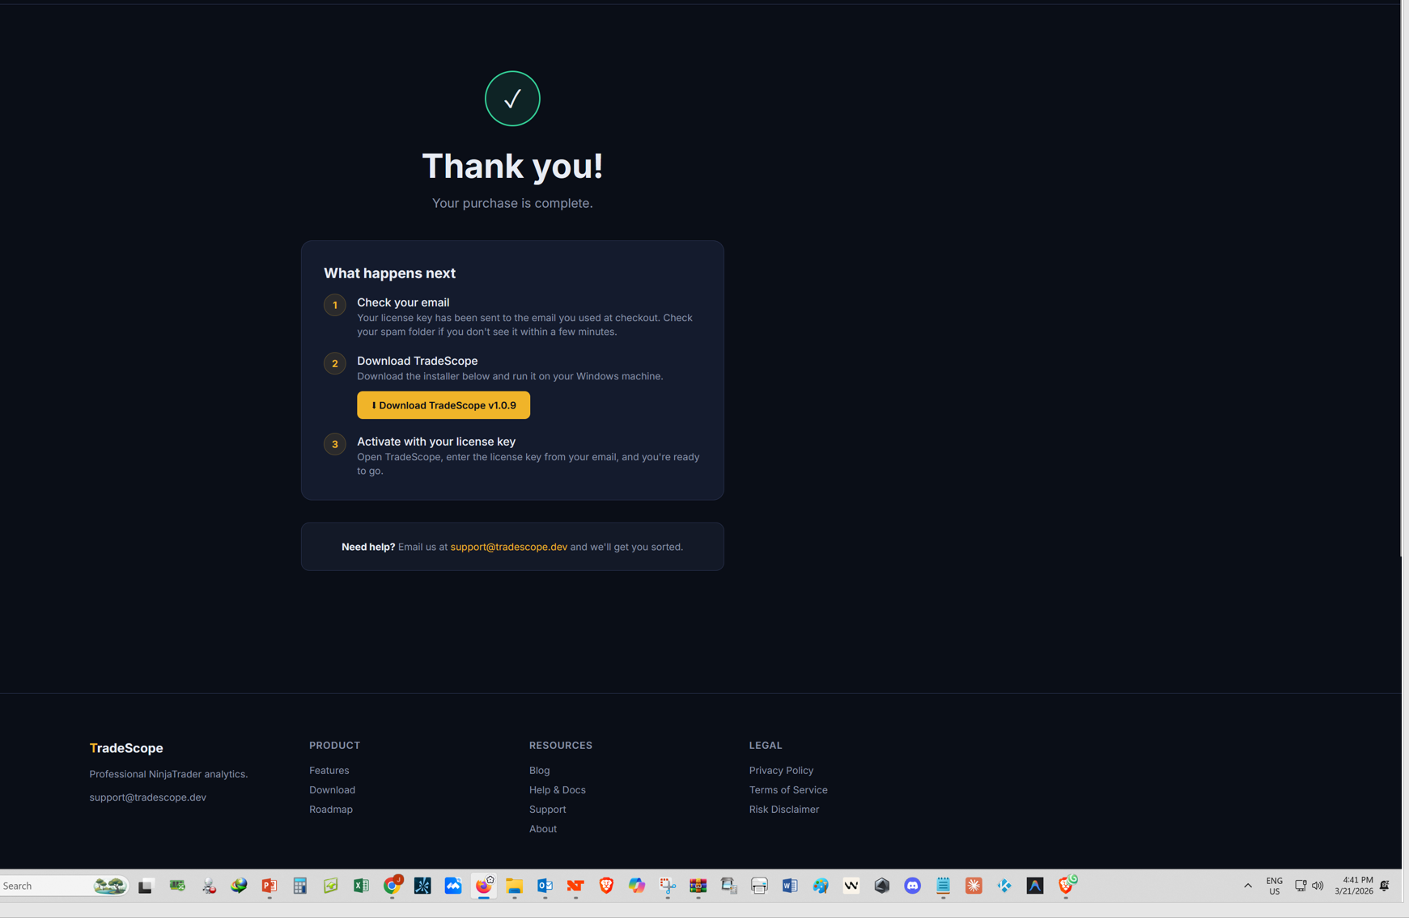Click the green checkmark success icon
The width and height of the screenshot is (1409, 918).
point(512,99)
